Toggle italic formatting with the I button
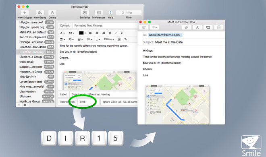Screen dimensions: 266x157 tap(116, 33)
